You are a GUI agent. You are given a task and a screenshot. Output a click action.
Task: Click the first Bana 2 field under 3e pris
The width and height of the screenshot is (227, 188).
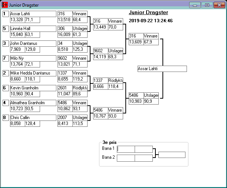point(126,158)
